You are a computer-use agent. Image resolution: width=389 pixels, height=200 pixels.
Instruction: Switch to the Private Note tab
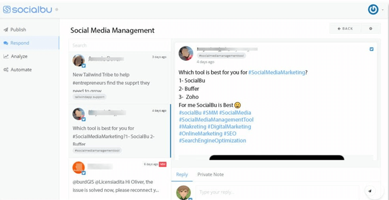coord(210,175)
